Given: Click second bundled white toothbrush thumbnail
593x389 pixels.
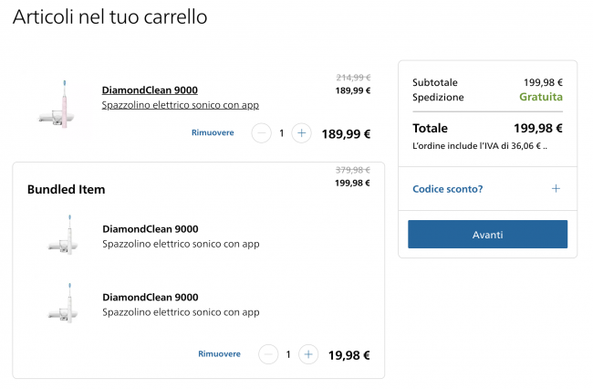Looking at the screenshot, I should coord(63,303).
